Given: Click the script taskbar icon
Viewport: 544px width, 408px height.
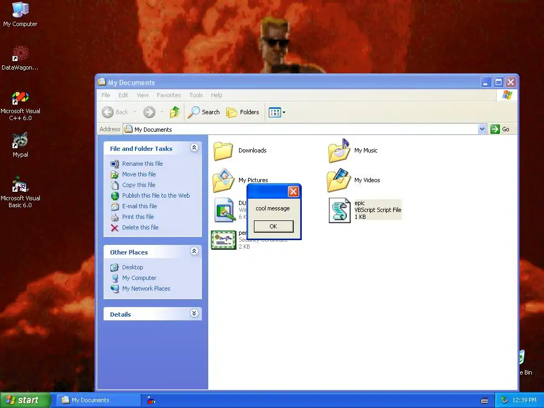Looking at the screenshot, I should [x=151, y=400].
